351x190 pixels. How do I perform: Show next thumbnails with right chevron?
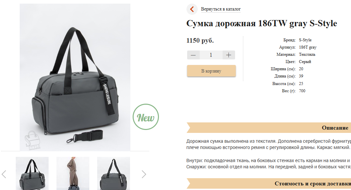(144, 174)
